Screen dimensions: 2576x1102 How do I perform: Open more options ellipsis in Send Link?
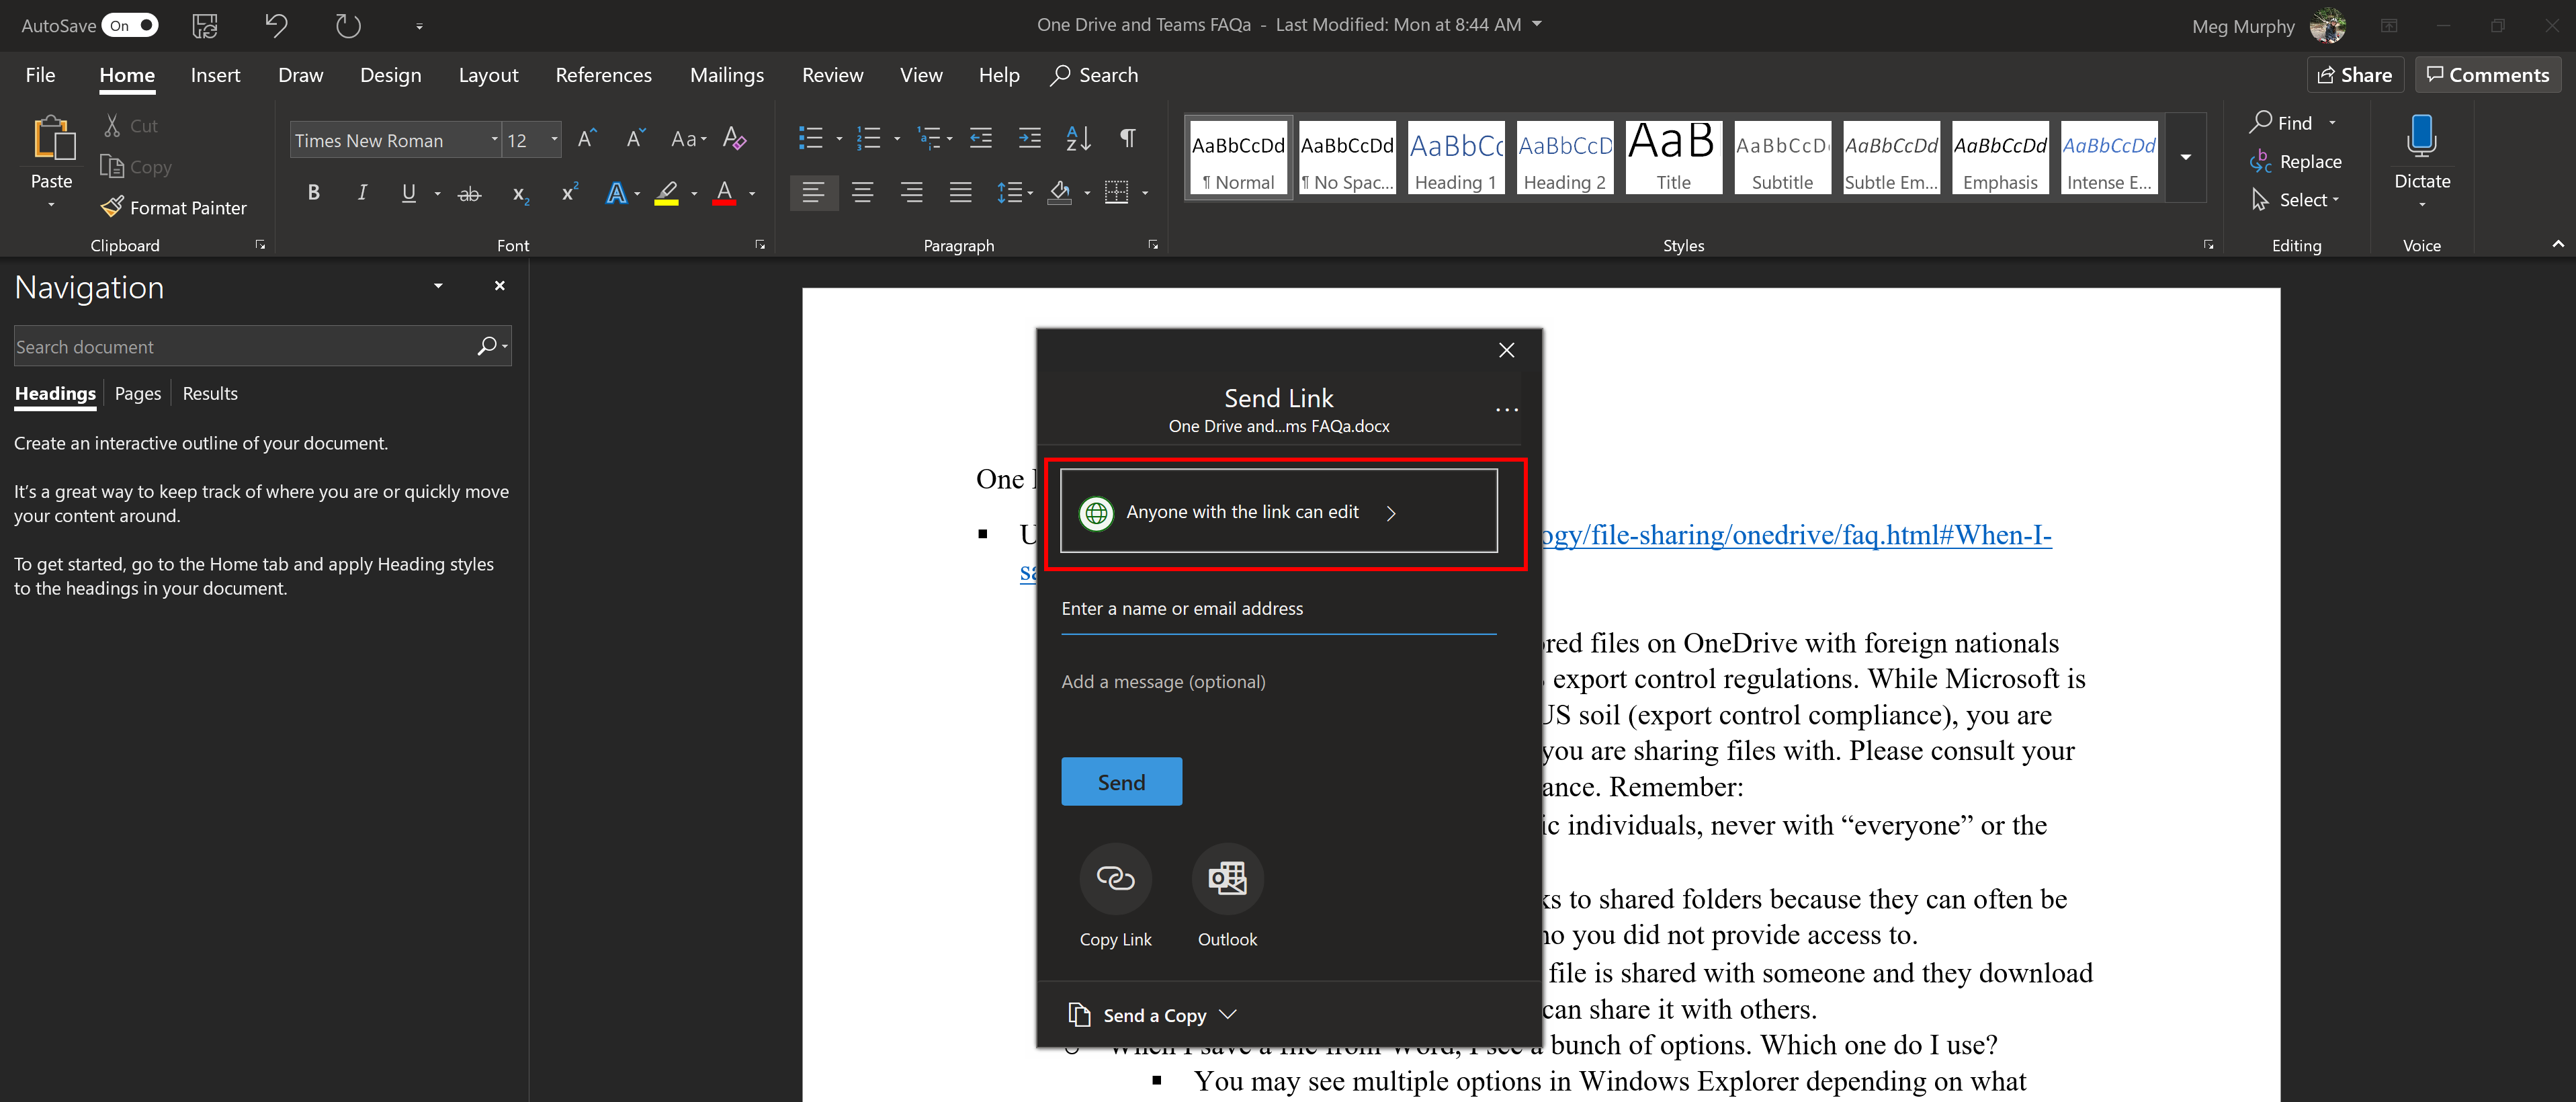[1506, 410]
